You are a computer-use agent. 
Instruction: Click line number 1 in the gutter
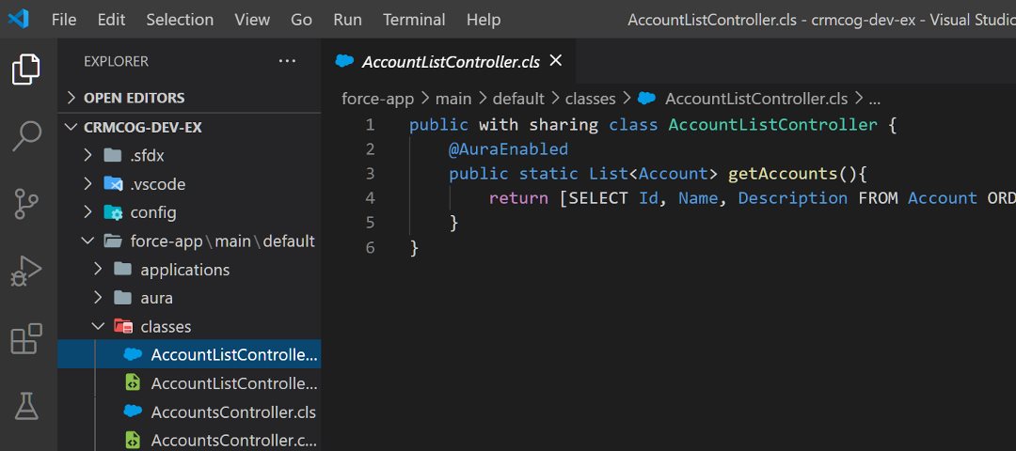[370, 124]
